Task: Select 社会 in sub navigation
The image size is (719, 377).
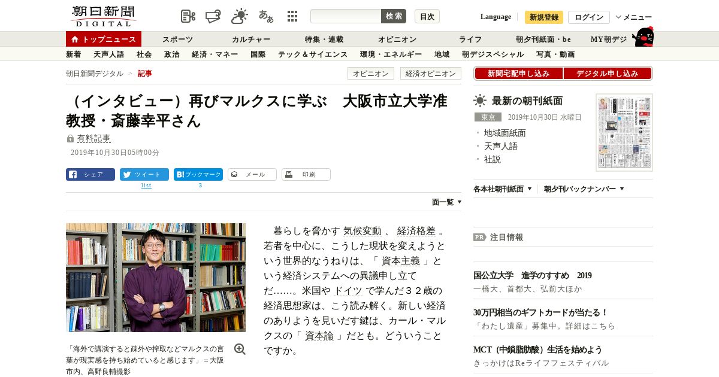Action: 144,54
